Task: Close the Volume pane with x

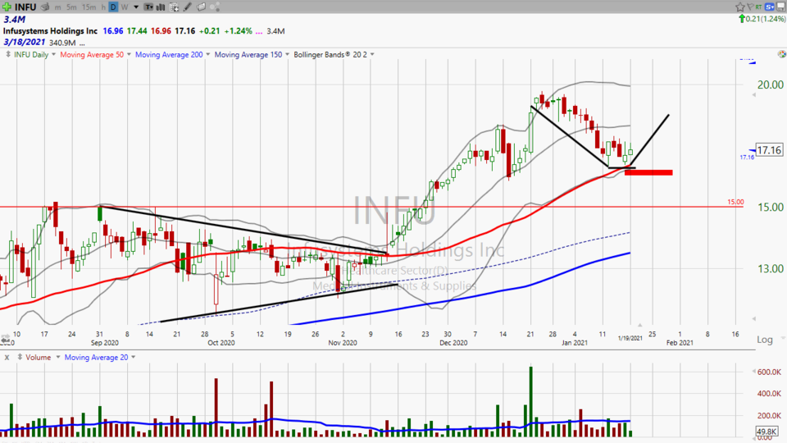Action: pos(7,357)
